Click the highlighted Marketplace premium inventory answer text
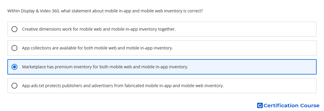The height and width of the screenshot is (111, 324). pyautogui.click(x=105, y=67)
